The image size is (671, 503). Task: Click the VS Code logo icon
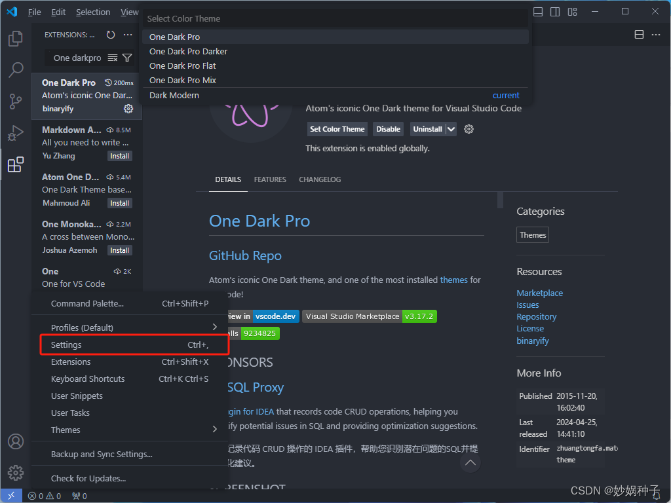point(12,12)
